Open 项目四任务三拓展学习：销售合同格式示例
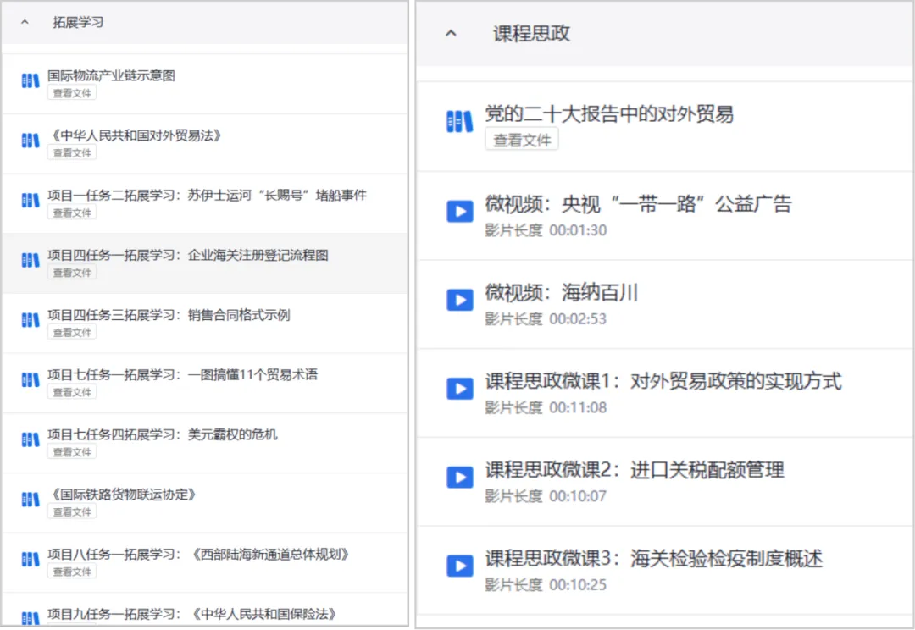The width and height of the screenshot is (915, 630). click(x=169, y=315)
